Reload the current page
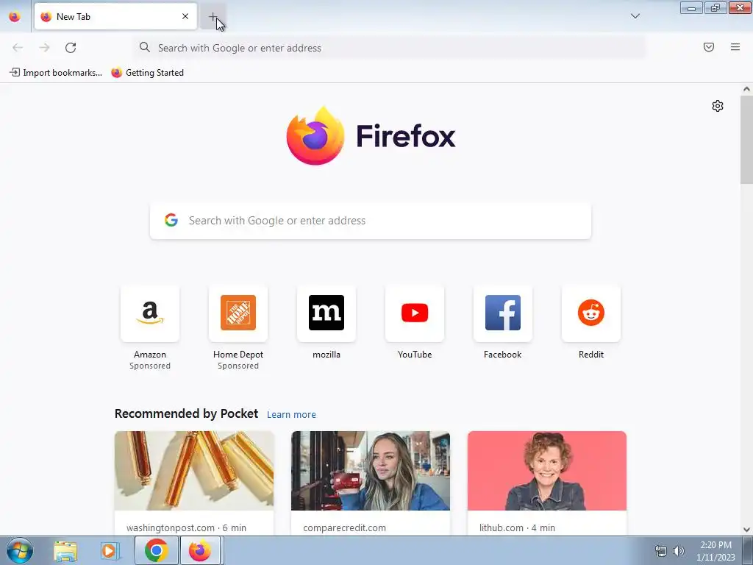 tap(71, 48)
